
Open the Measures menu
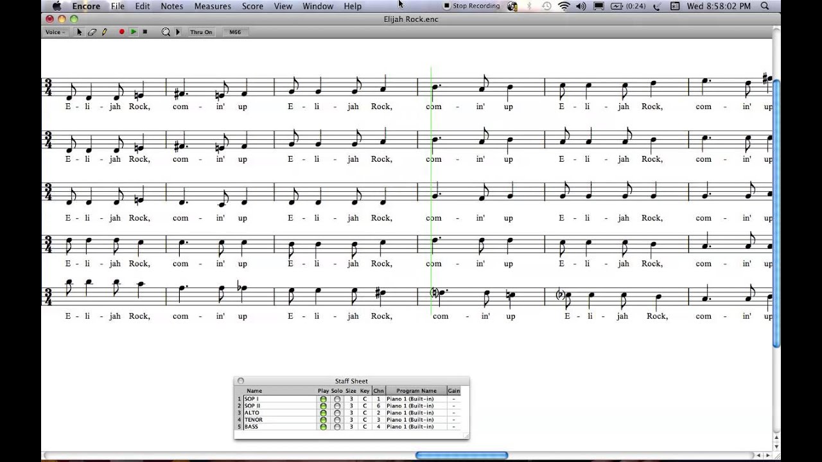click(x=213, y=6)
